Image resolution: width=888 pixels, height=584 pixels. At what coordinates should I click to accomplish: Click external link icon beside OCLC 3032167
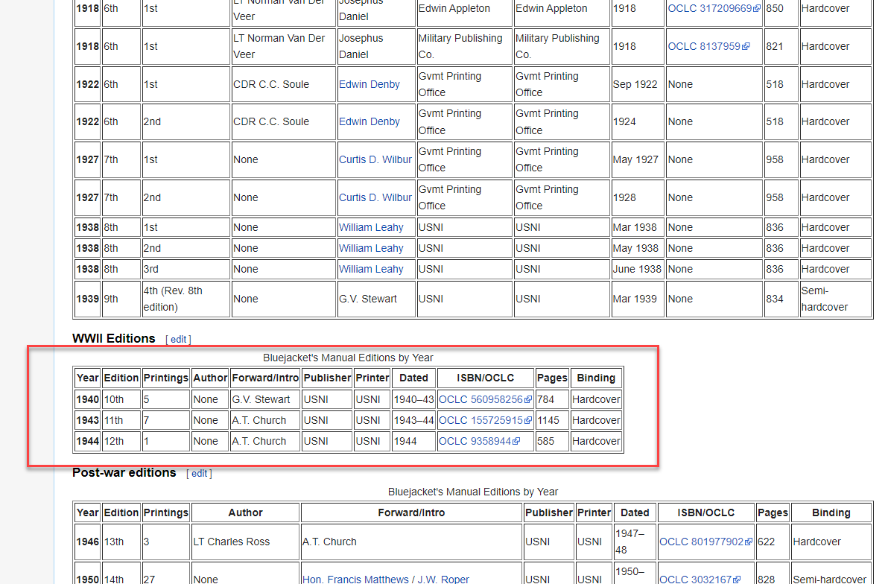tap(737, 580)
